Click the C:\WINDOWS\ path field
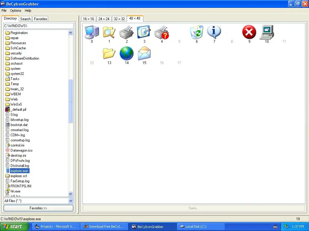The width and height of the screenshot is (309, 231). click(x=38, y=26)
